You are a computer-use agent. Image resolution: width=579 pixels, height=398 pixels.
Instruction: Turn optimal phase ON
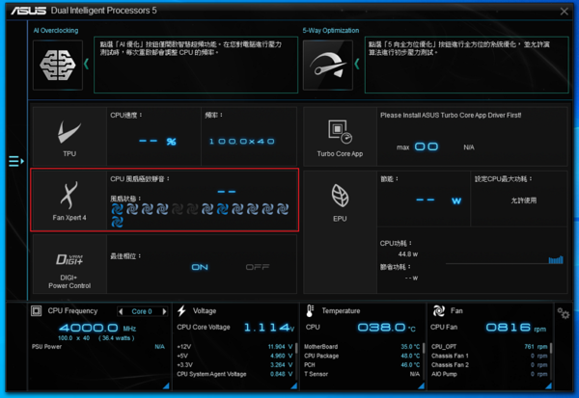pyautogui.click(x=200, y=267)
